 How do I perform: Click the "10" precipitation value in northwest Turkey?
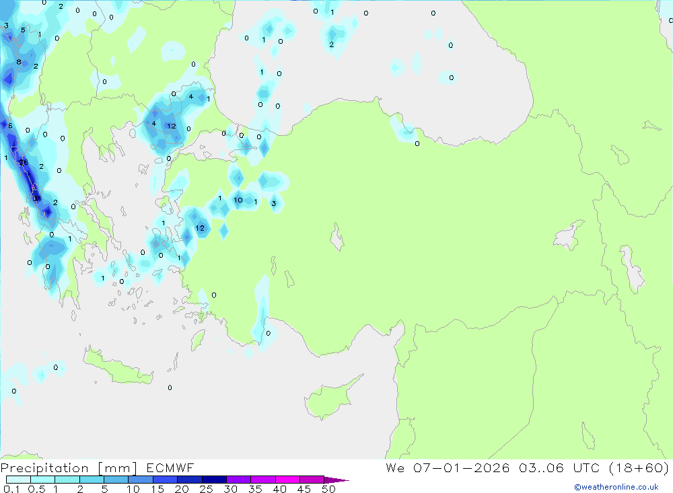click(x=238, y=200)
